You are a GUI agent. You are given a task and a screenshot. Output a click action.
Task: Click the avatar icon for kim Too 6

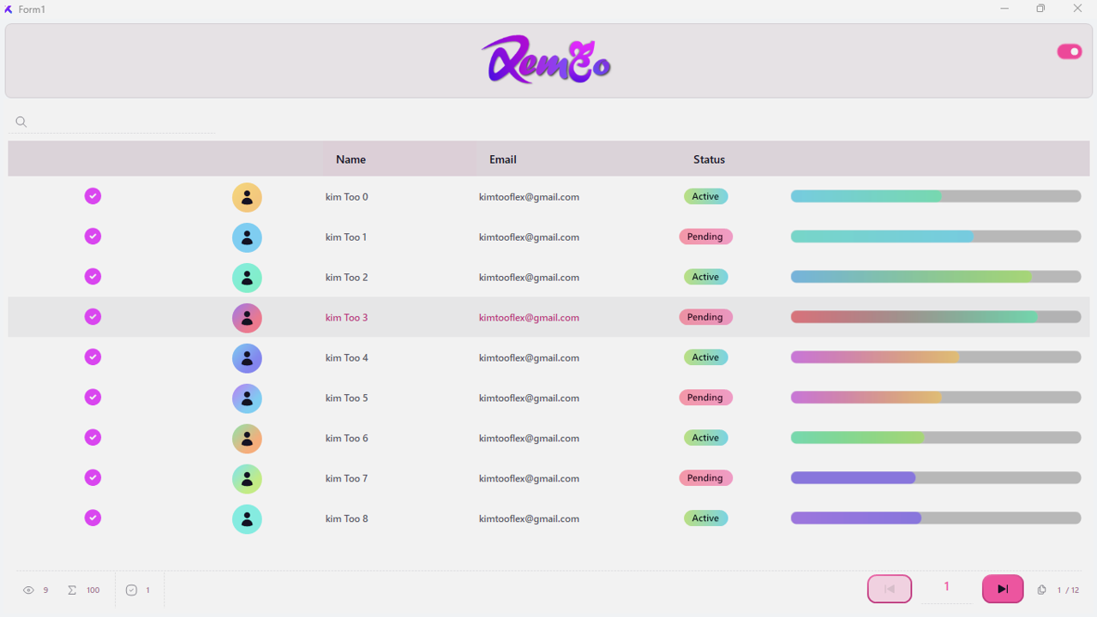pyautogui.click(x=247, y=439)
